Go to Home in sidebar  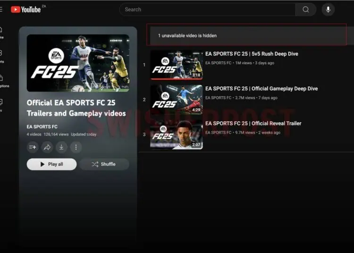tap(1, 32)
